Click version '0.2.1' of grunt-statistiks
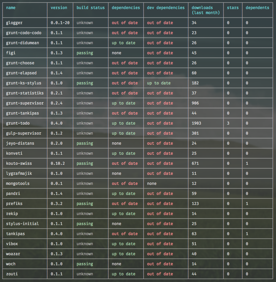 point(56,93)
